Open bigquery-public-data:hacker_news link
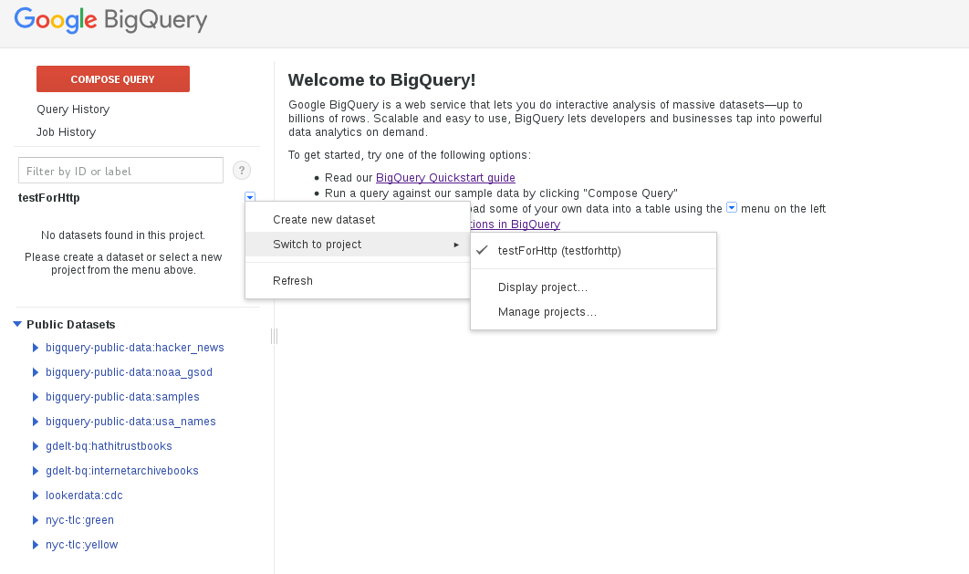The width and height of the screenshot is (969, 574). point(135,348)
